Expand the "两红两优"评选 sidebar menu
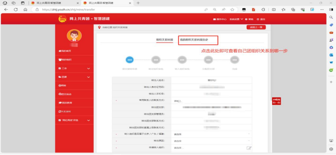 coord(74,120)
